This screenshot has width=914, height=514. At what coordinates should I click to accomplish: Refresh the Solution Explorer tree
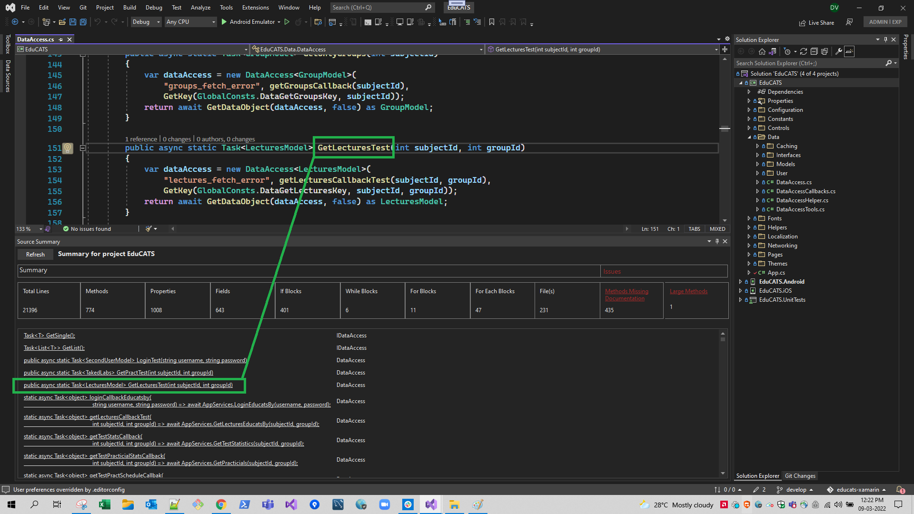tap(804, 51)
